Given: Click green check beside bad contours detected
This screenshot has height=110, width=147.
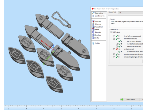Looking at the screenshot, I should 119,41.
